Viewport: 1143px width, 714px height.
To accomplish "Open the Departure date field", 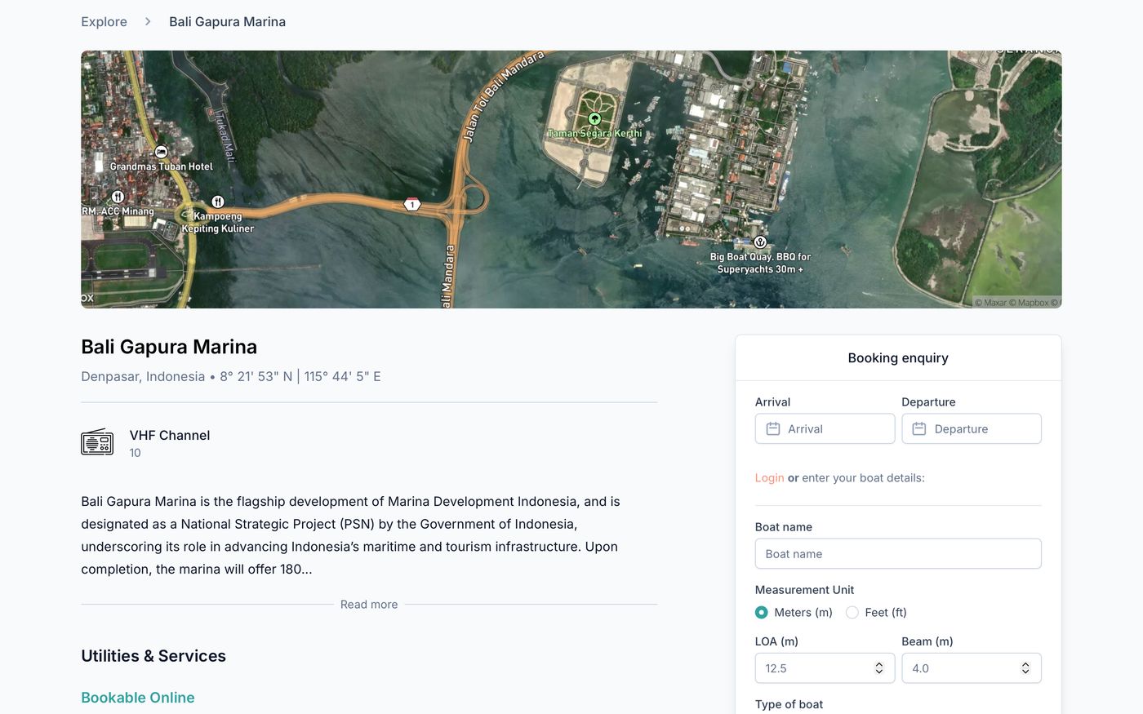I will (x=972, y=428).
